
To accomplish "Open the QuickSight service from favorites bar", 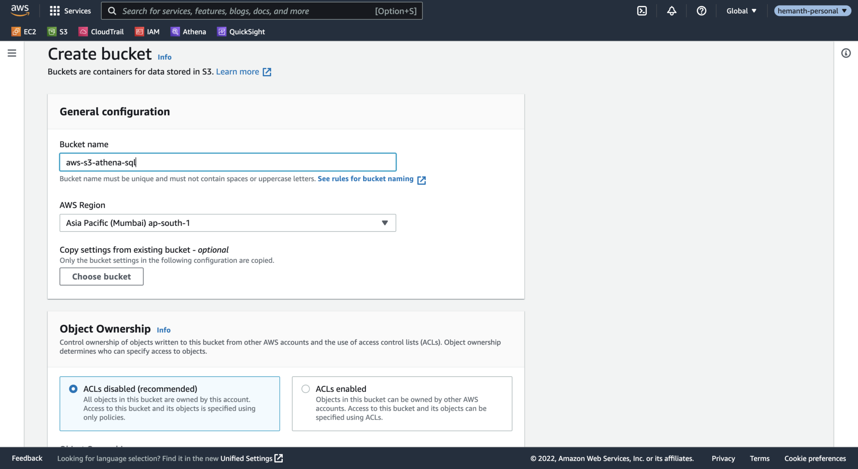I will coord(241,31).
